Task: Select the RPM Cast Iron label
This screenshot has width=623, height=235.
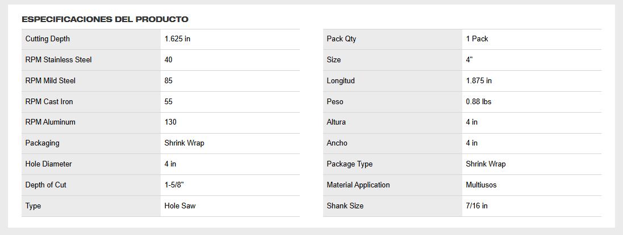Action: click(x=49, y=102)
